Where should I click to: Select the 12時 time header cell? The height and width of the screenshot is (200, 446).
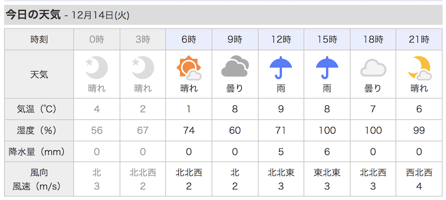pyautogui.click(x=281, y=40)
